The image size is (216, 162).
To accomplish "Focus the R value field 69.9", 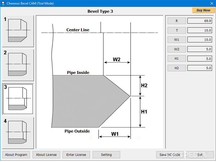I will [x=200, y=21].
